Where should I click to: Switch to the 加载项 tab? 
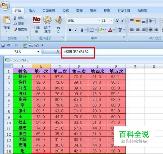[x=142, y=10]
